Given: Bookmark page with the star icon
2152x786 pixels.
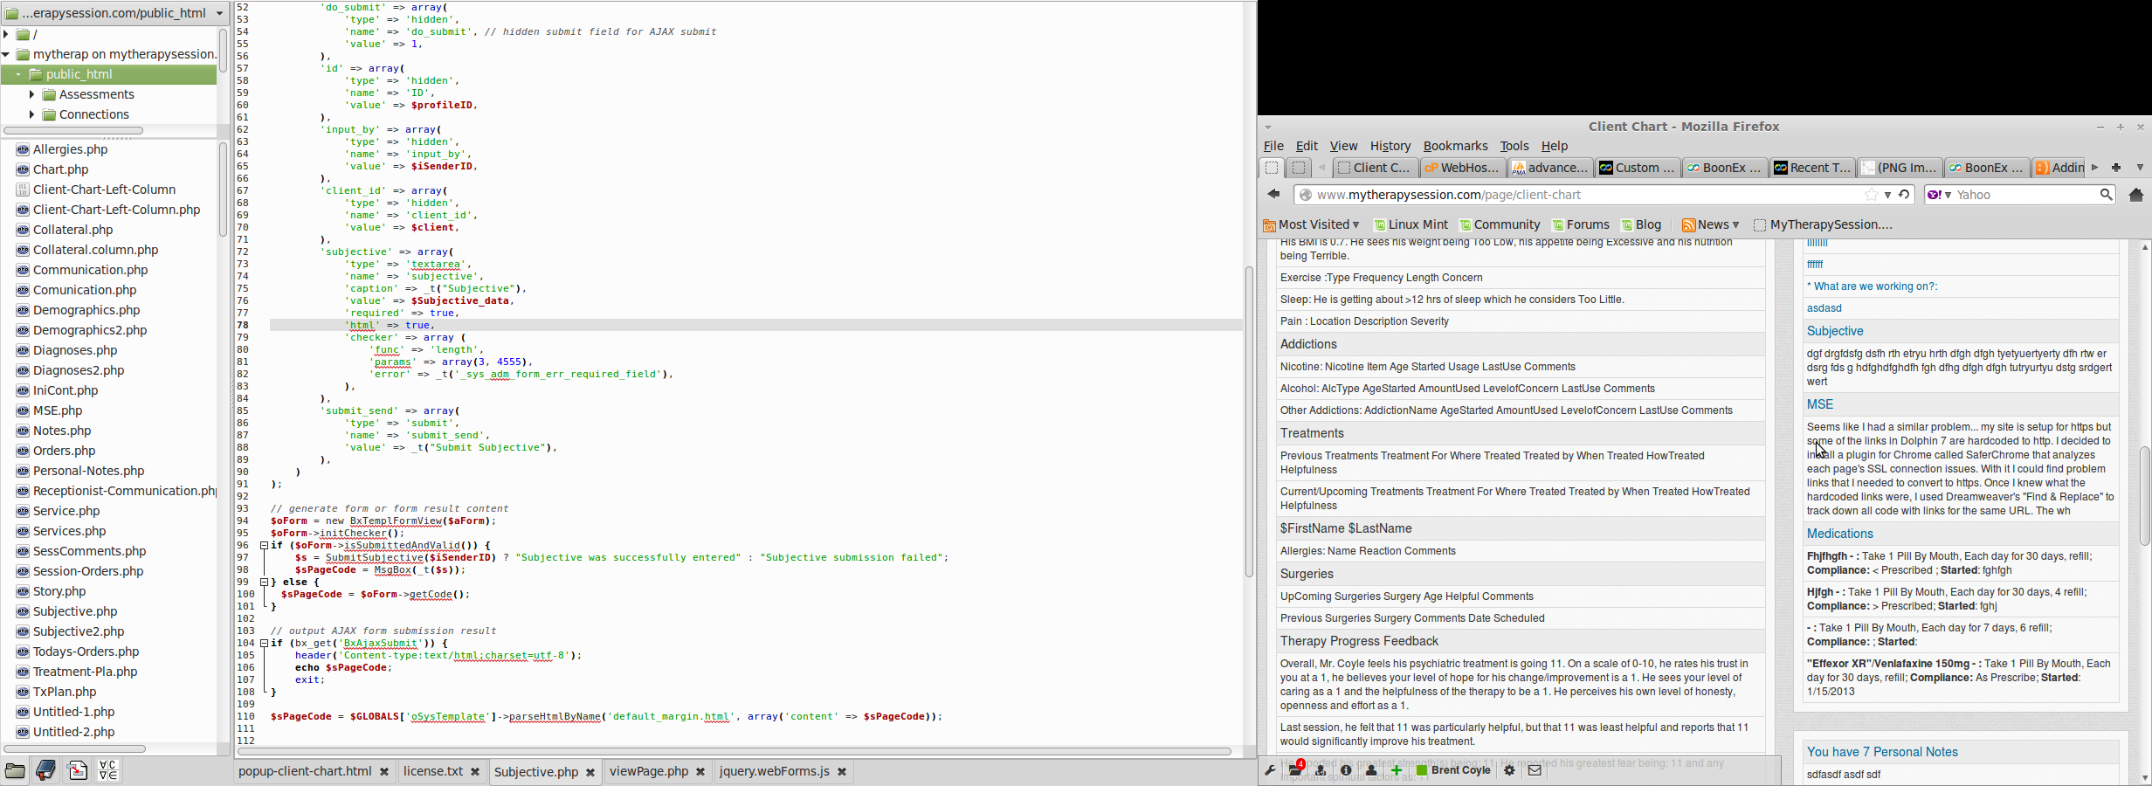Looking at the screenshot, I should click(1871, 195).
